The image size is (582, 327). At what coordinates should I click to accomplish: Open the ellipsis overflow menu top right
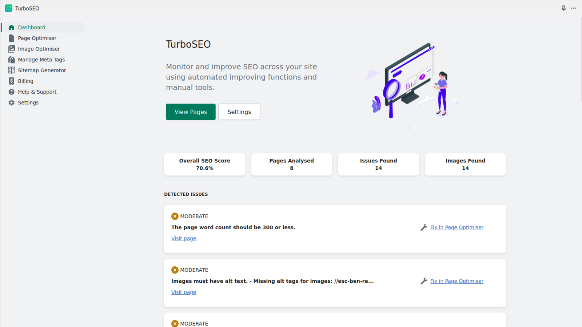click(574, 8)
